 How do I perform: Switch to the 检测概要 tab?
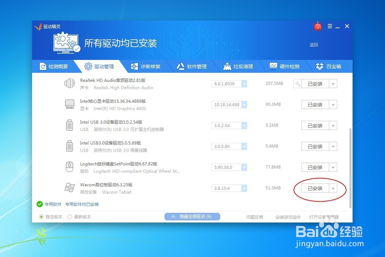click(x=54, y=67)
